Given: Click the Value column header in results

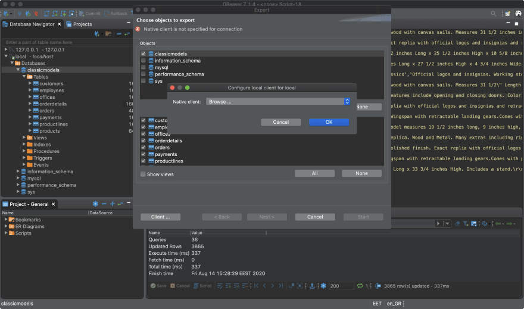Looking at the screenshot, I should [197, 233].
